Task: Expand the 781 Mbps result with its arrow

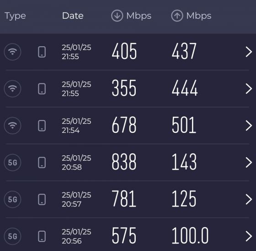Action: 249,199
